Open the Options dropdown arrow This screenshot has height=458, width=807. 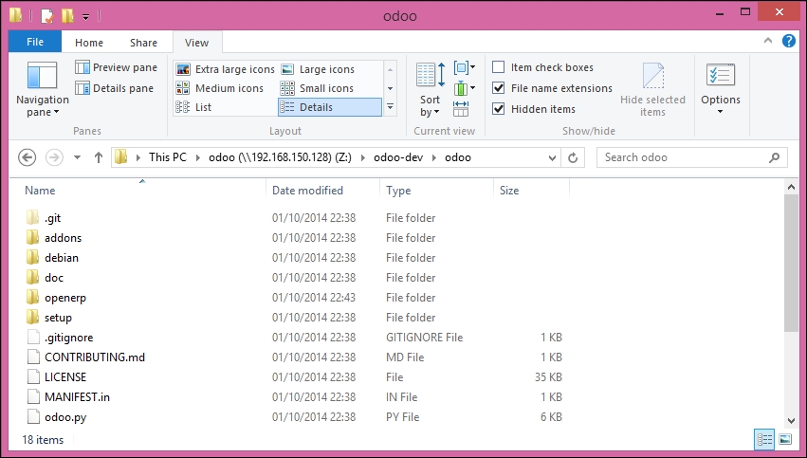tap(721, 112)
